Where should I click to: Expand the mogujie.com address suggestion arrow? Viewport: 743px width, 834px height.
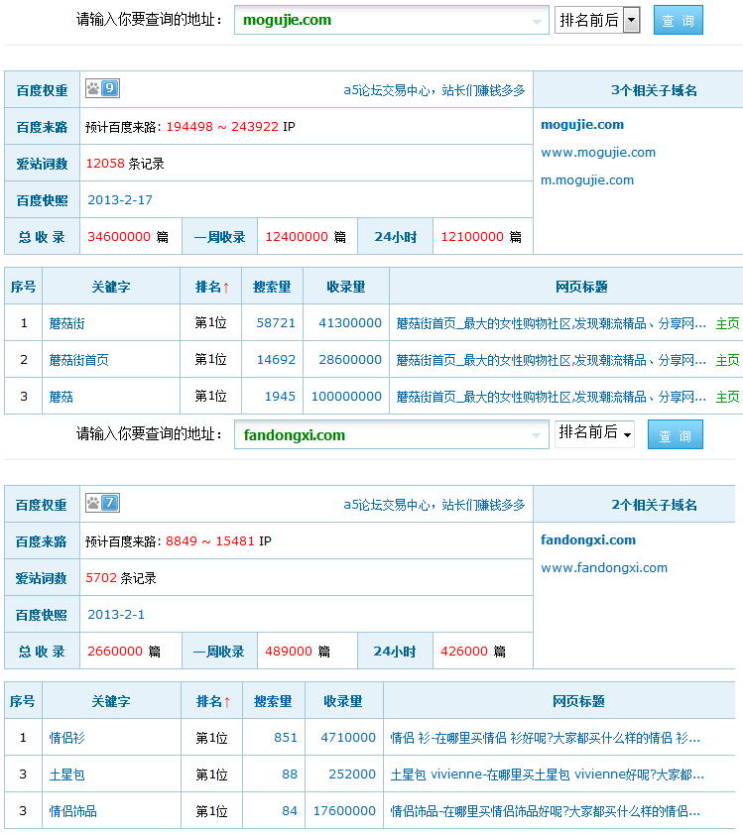(538, 21)
